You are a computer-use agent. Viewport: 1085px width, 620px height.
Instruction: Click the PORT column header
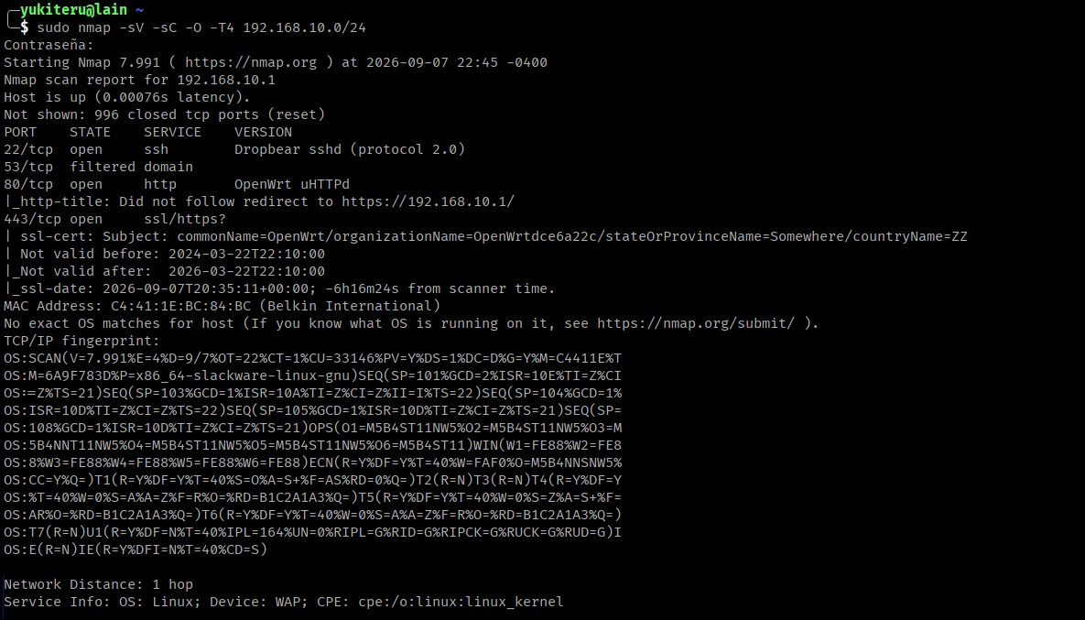[x=20, y=132]
